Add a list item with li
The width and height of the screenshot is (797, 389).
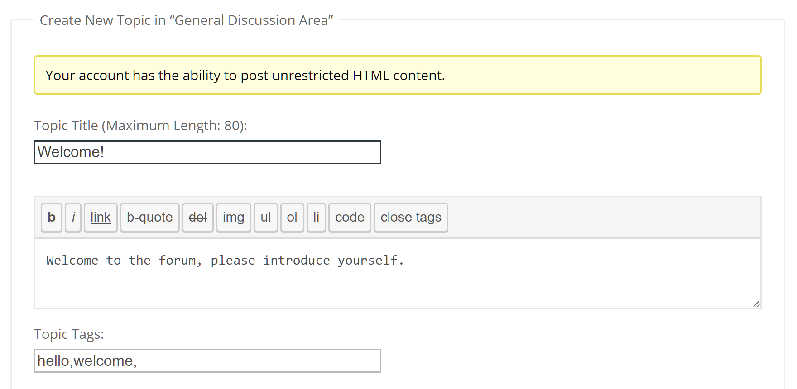(x=316, y=218)
